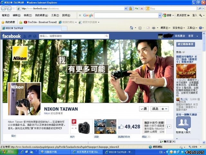Click the Add to Favorites bar star icon
This screenshot has width=206, height=155.
[21, 22]
